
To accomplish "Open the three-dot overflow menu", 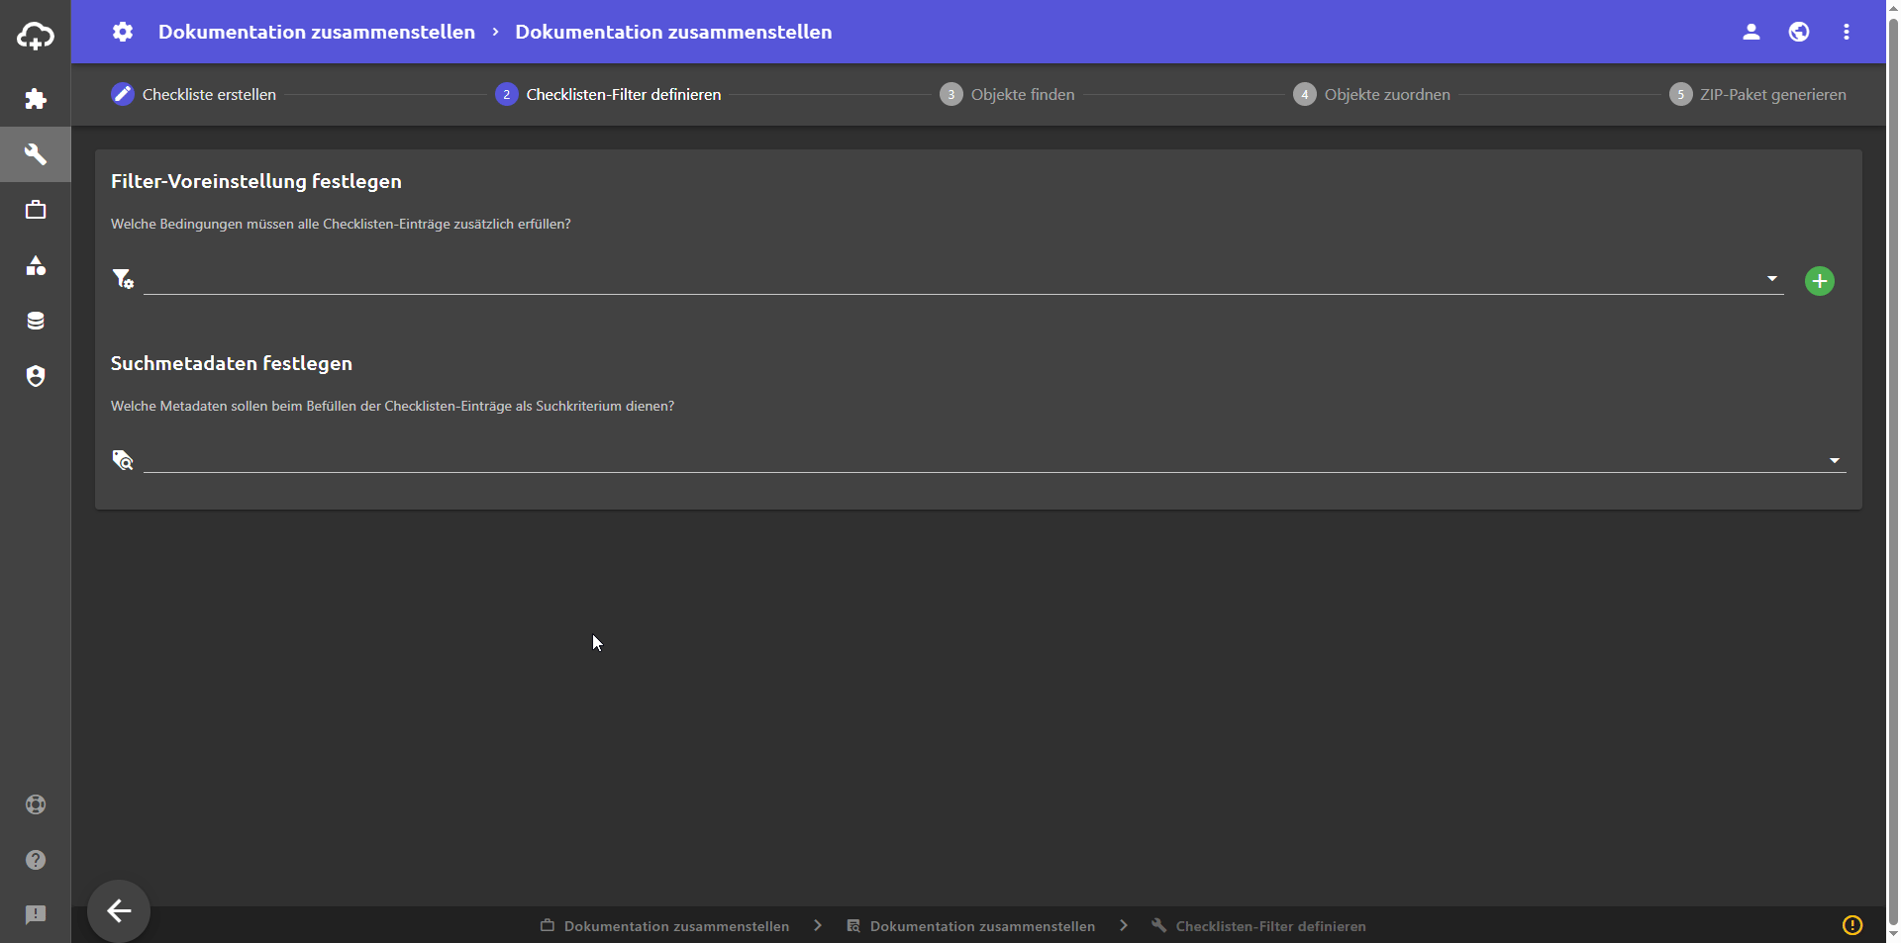I will 1846,32.
